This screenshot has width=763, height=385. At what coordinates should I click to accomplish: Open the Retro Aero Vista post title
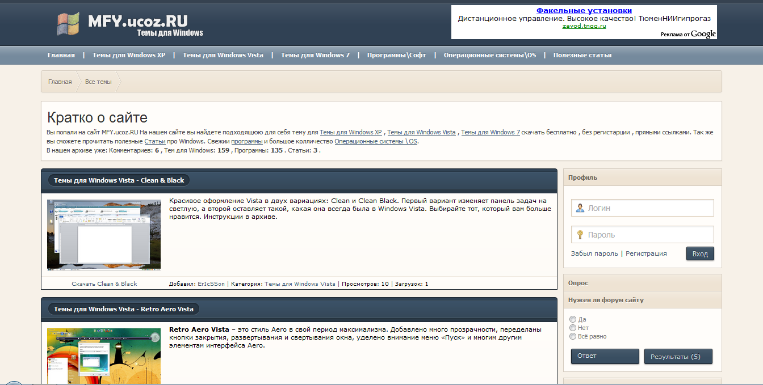click(124, 309)
